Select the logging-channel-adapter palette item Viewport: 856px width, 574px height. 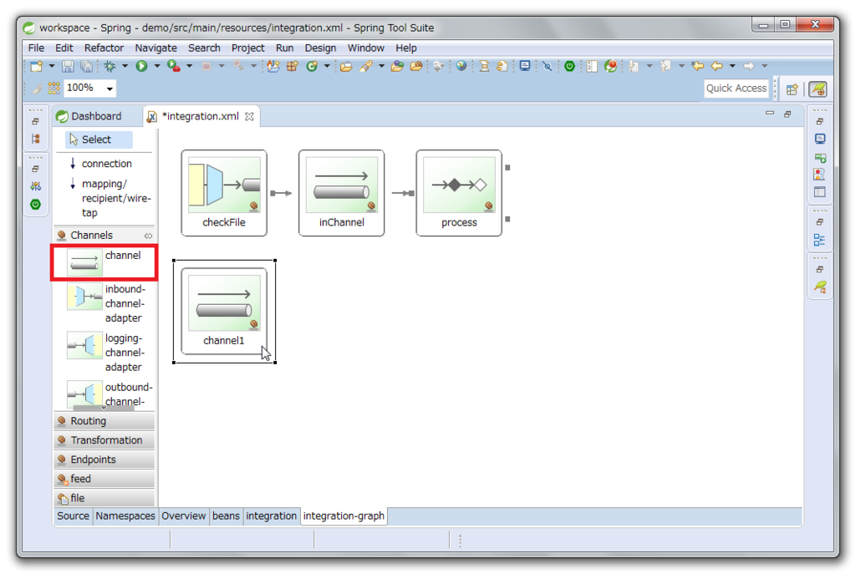tap(105, 353)
